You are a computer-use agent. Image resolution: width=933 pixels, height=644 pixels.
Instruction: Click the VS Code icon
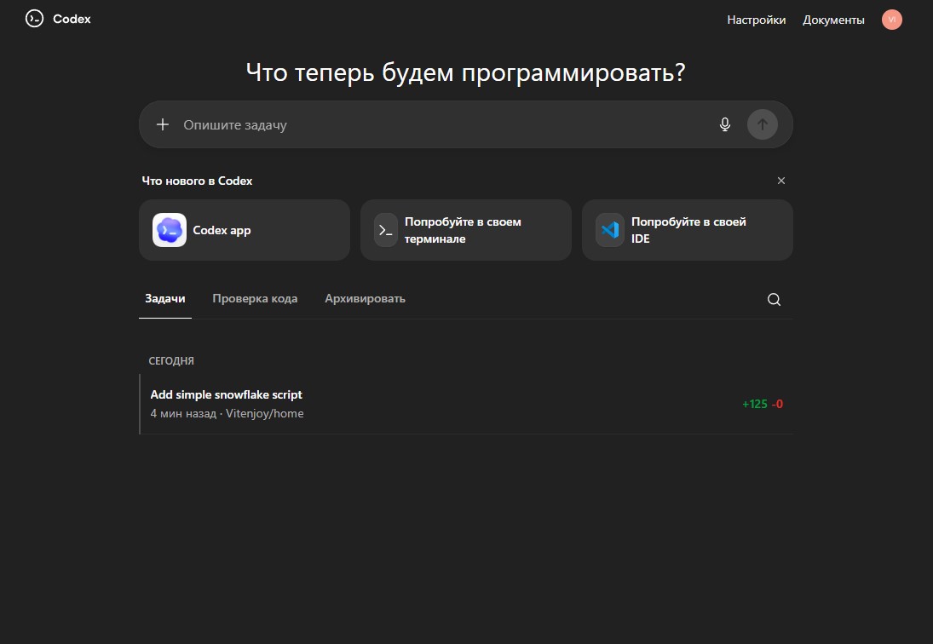(610, 230)
